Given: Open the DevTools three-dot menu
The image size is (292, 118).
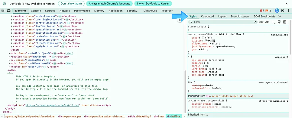Looking at the screenshot, I should point(288,11).
